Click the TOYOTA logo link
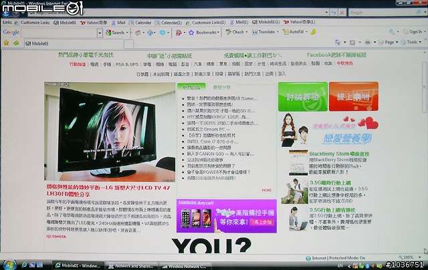The height and width of the screenshot is (270, 428). pyautogui.click(x=56, y=237)
